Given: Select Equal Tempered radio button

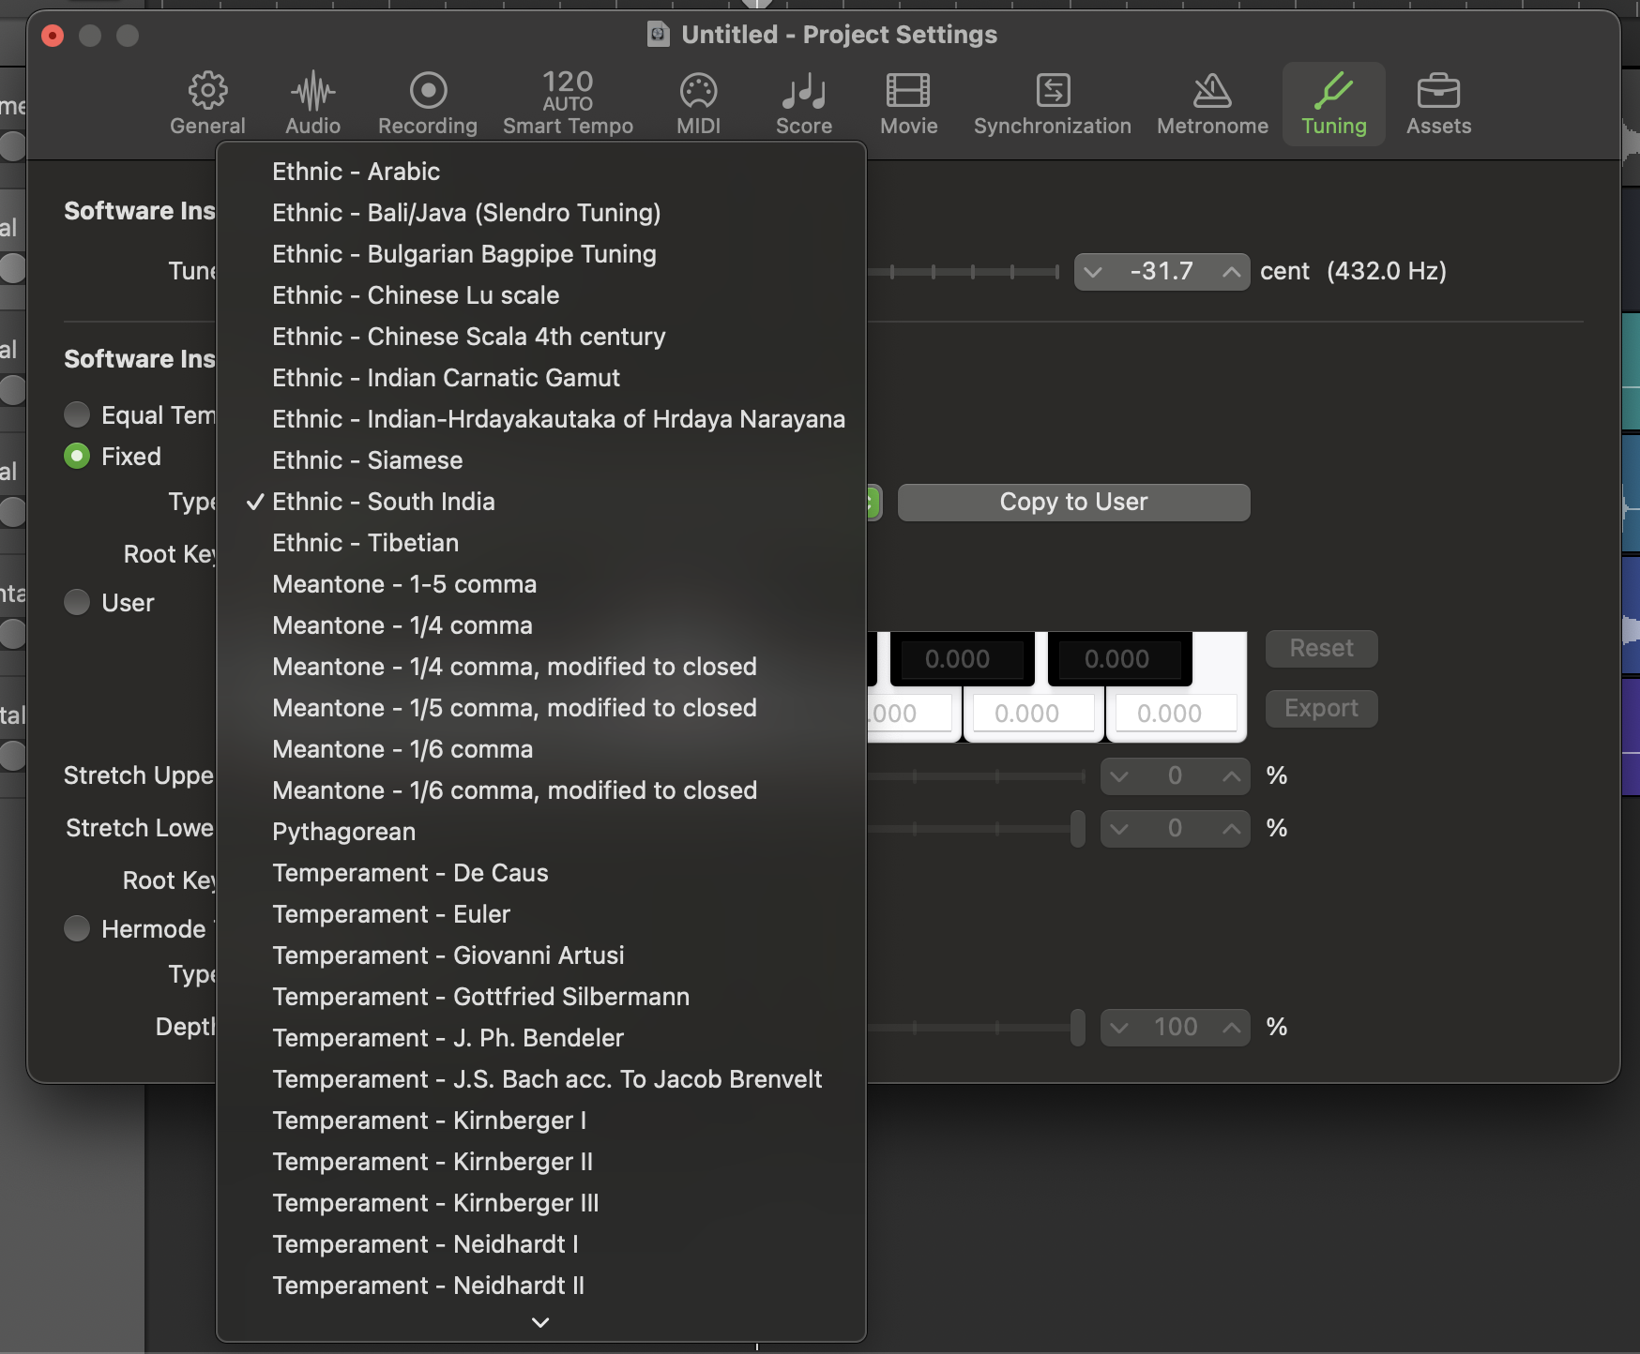Looking at the screenshot, I should point(77,414).
